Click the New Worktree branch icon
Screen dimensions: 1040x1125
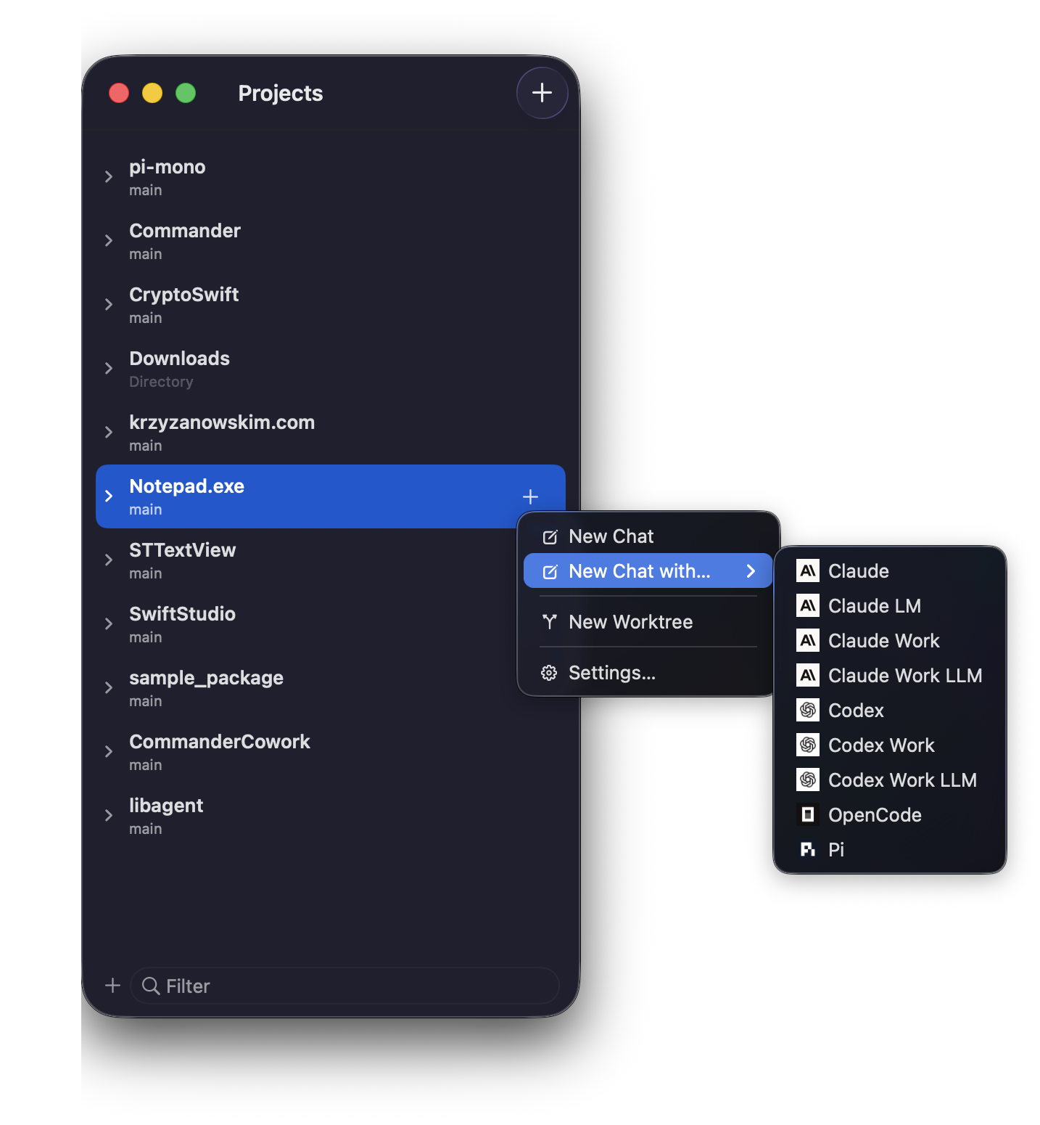click(x=549, y=621)
